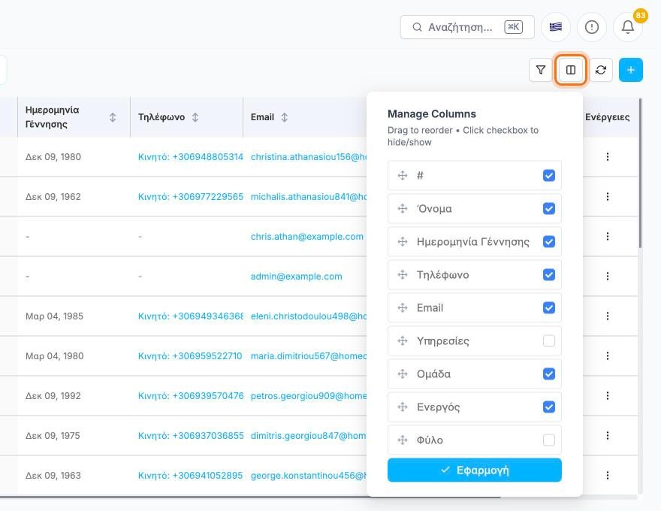The height and width of the screenshot is (511, 661).
Task: Click the Ενέργειες column header
Action: click(x=608, y=117)
